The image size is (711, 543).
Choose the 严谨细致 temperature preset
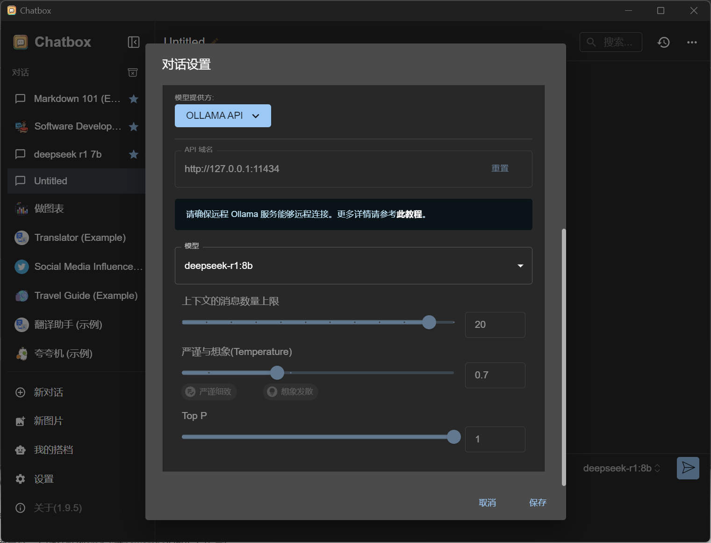pyautogui.click(x=209, y=391)
